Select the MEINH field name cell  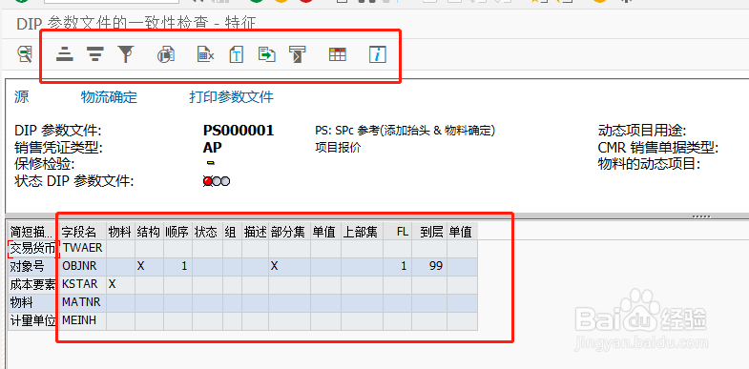83,320
